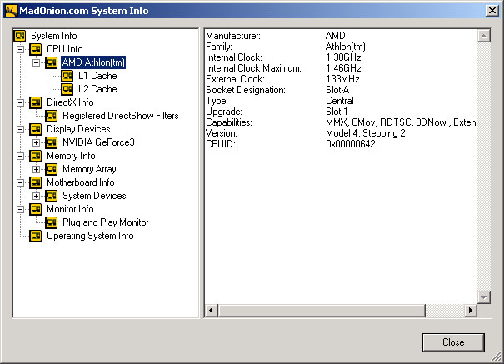This screenshot has height=364, width=504.
Task: Select Registered DirectShow Filters label
Action: pos(121,116)
